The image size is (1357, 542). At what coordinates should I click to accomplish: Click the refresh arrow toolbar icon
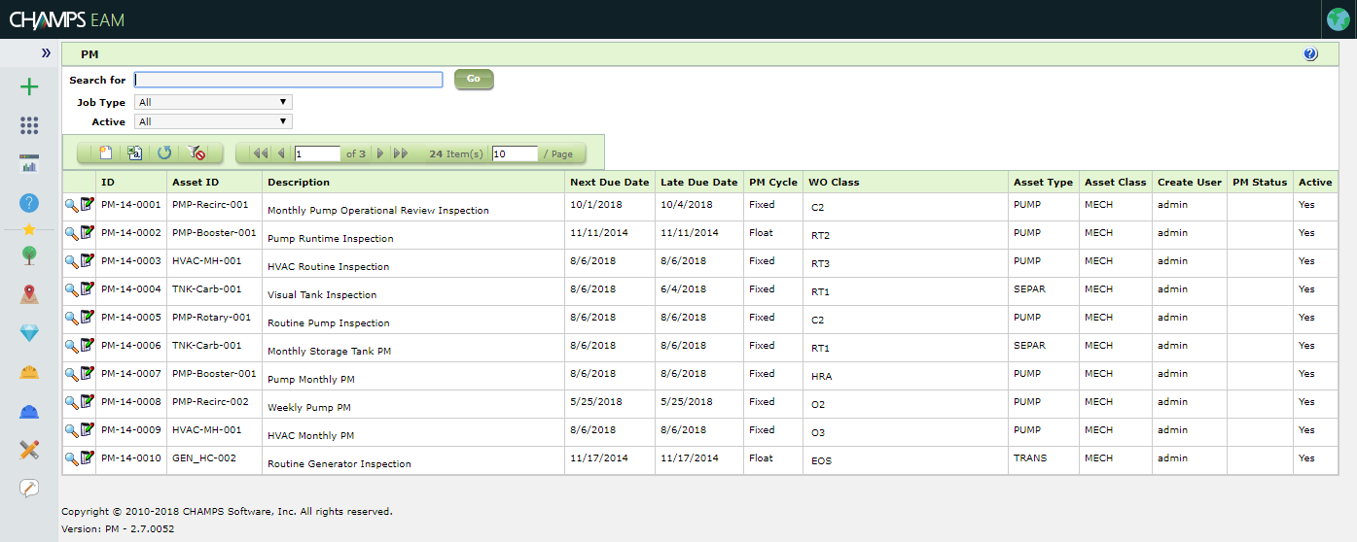[165, 153]
